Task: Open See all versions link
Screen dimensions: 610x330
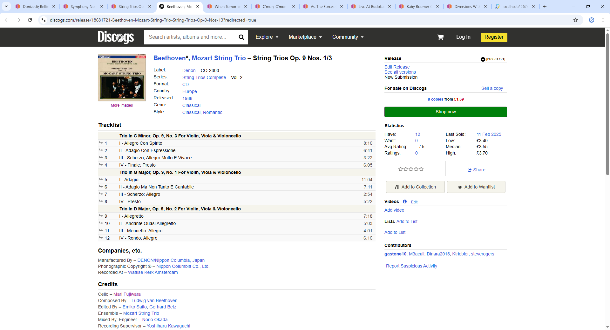Action: point(400,72)
